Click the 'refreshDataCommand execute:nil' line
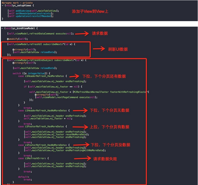 41,34
